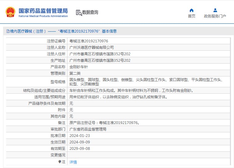Image resolution: width=234 pixels, height=168 pixels.
Task: Click the lightbulb icon beside 注
Action: pos(60,162)
